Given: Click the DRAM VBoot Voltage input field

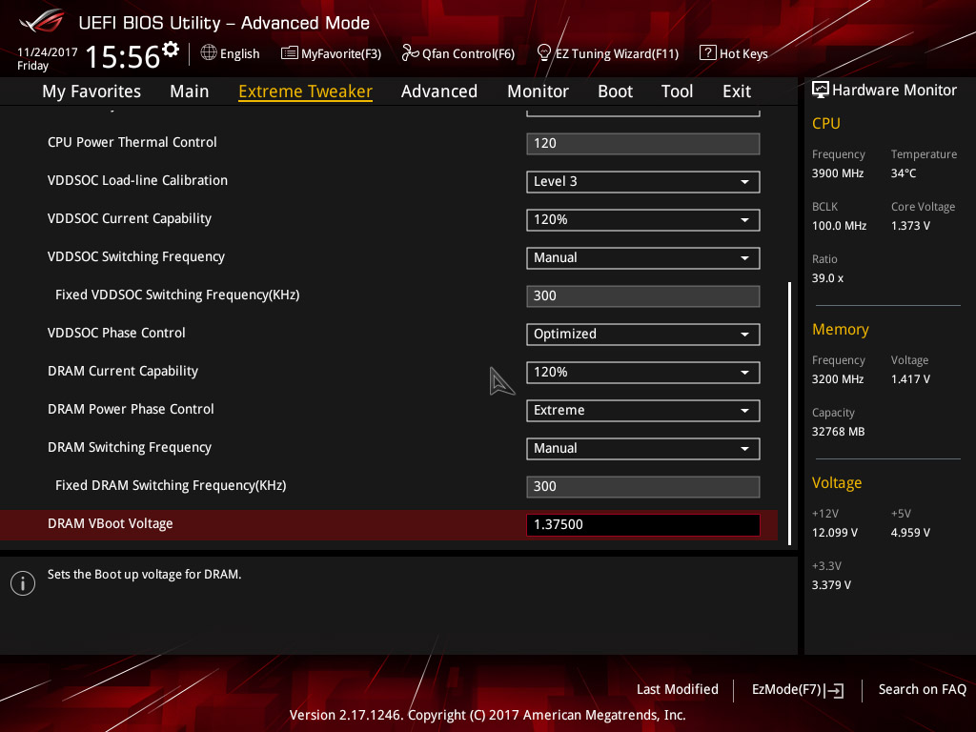Looking at the screenshot, I should tap(643, 525).
